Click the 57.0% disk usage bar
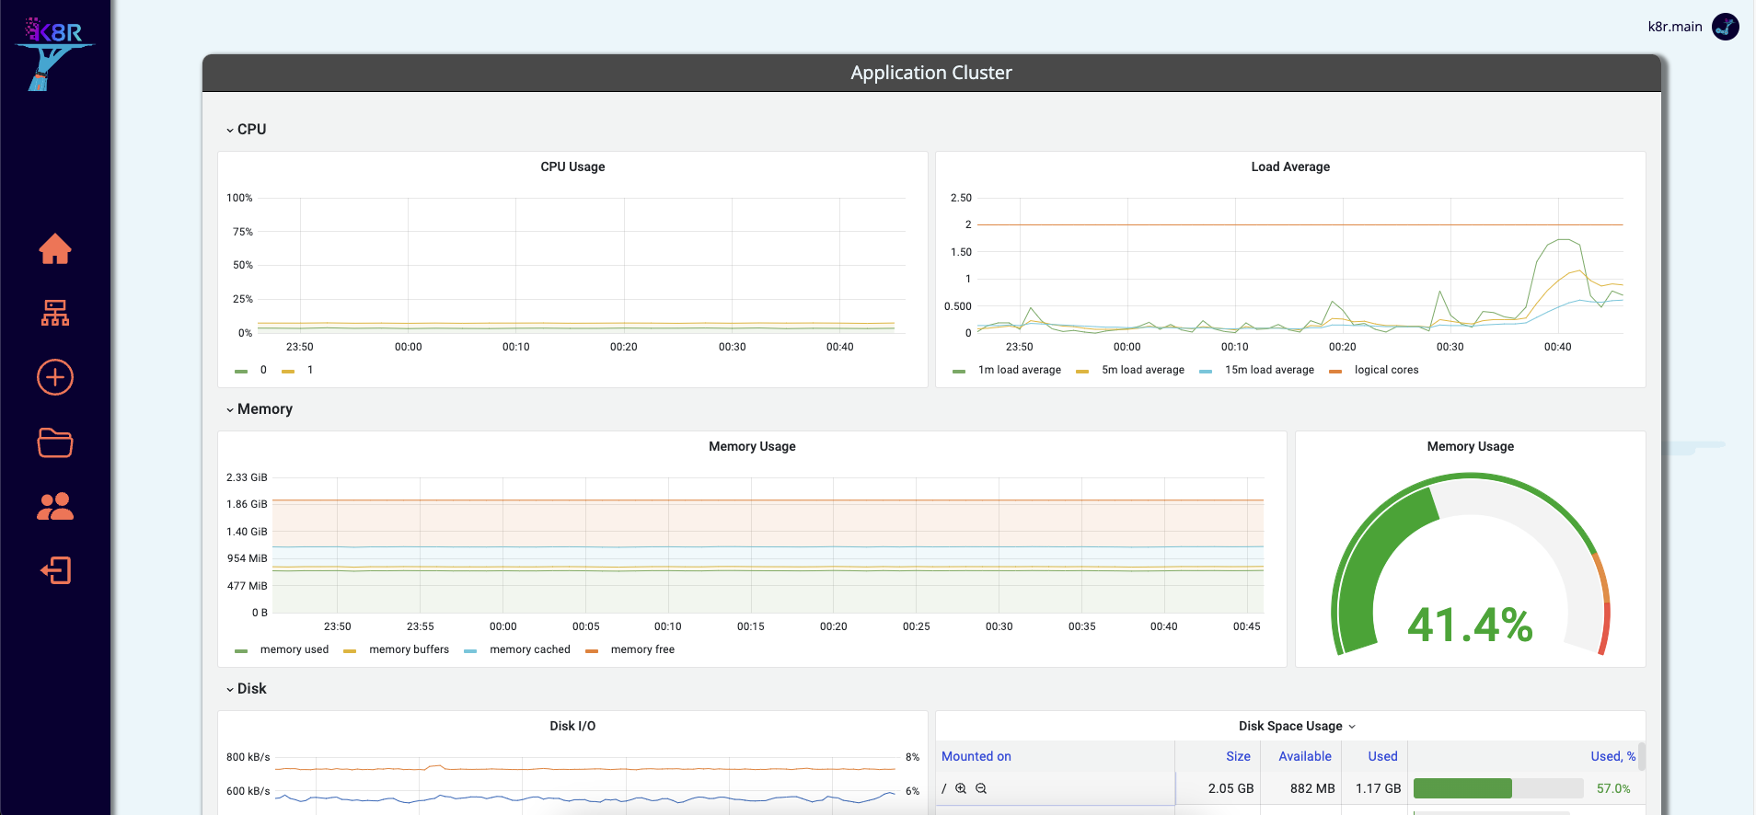The image size is (1756, 815). (1498, 788)
